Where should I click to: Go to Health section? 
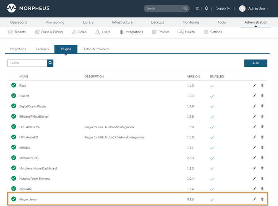(186, 32)
